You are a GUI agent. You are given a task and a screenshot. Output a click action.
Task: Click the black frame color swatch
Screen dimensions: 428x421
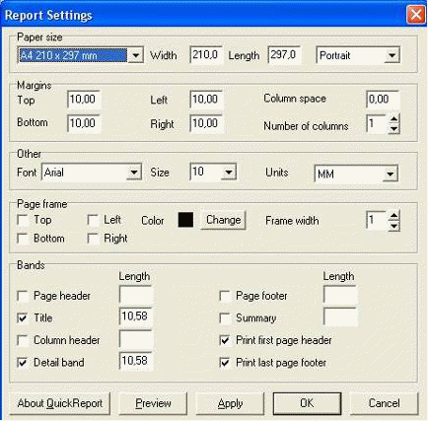[185, 220]
